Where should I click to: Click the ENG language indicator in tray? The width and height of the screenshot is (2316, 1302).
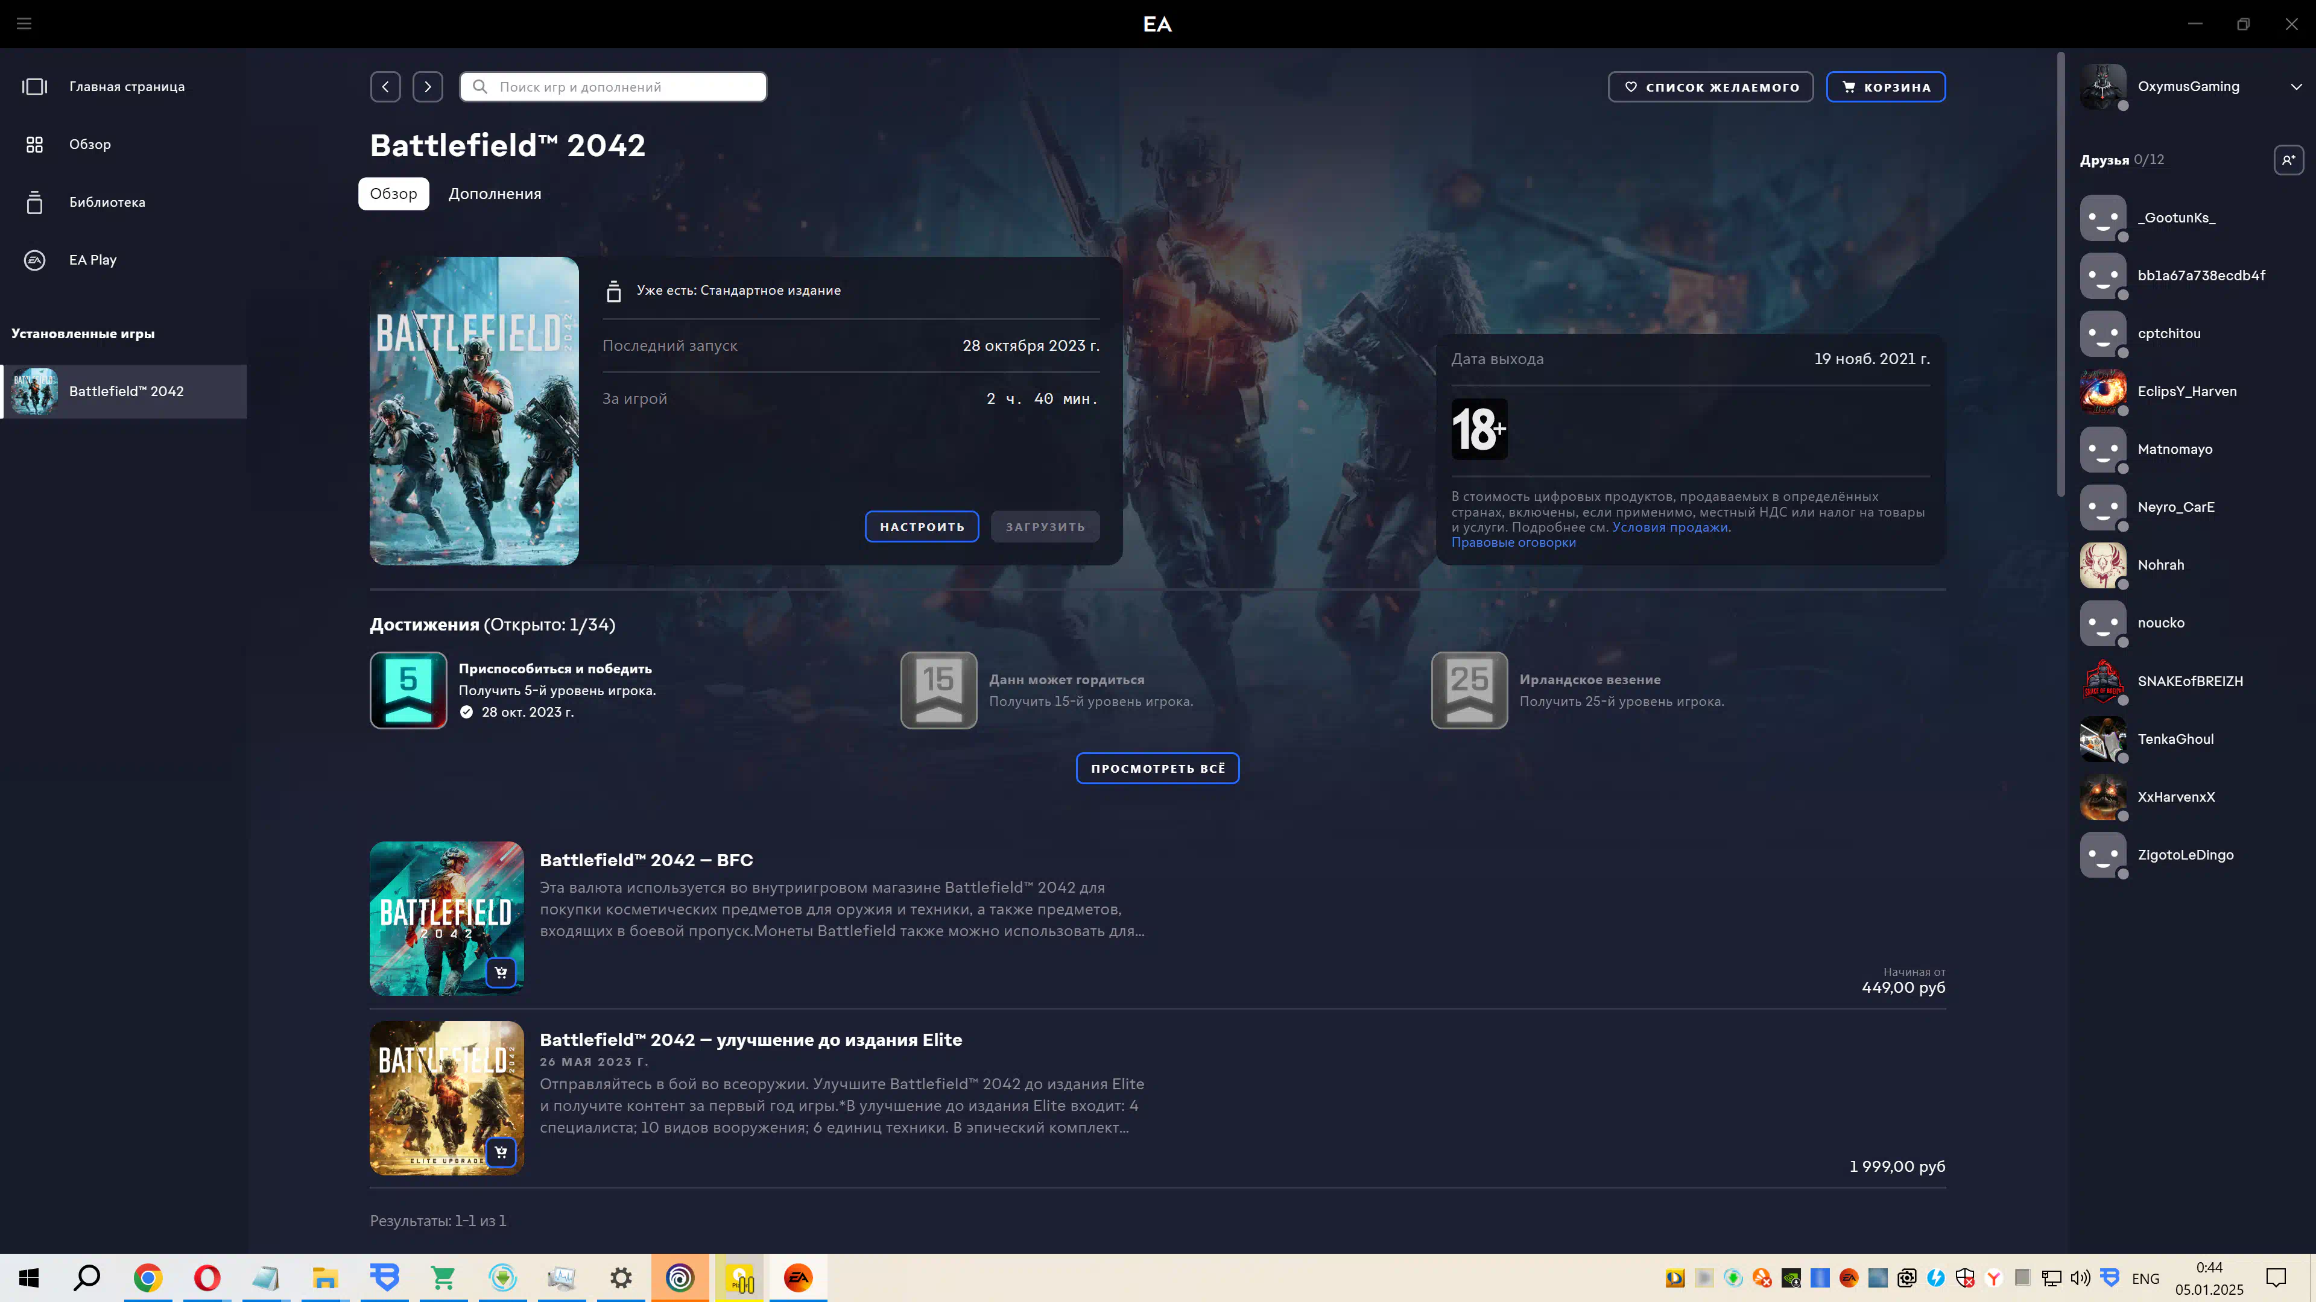[x=2145, y=1278]
